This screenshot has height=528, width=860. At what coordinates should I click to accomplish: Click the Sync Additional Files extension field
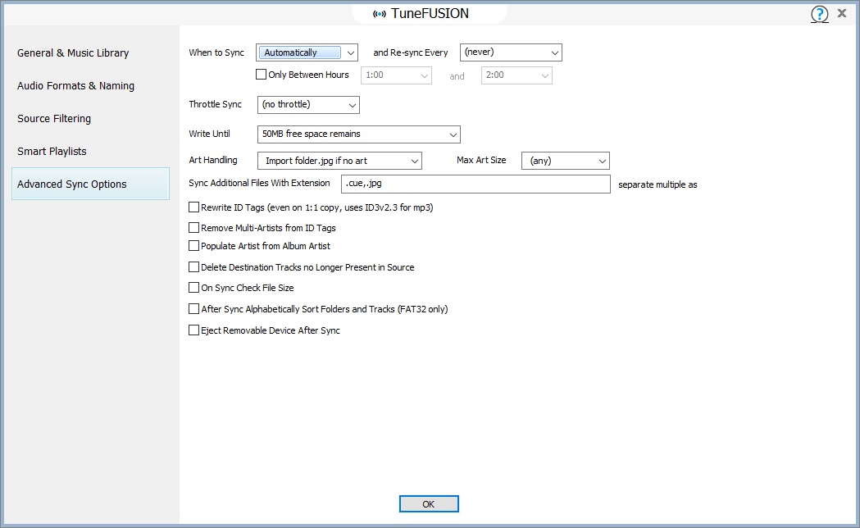click(476, 184)
